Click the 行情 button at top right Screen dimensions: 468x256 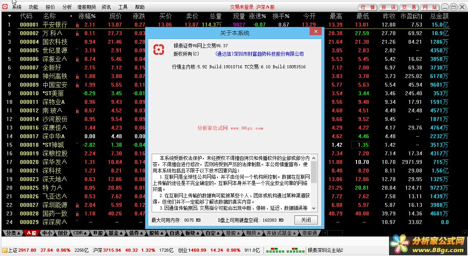click(x=368, y=7)
